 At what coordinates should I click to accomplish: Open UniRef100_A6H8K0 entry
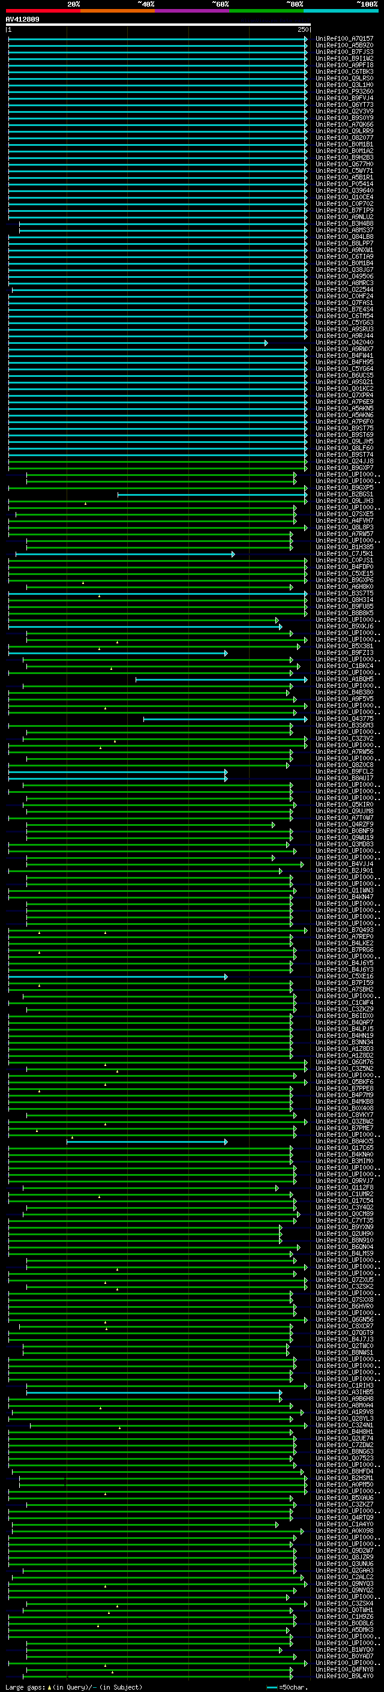point(344,586)
